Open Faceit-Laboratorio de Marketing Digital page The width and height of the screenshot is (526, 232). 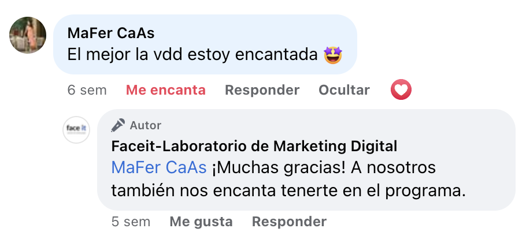(x=254, y=146)
